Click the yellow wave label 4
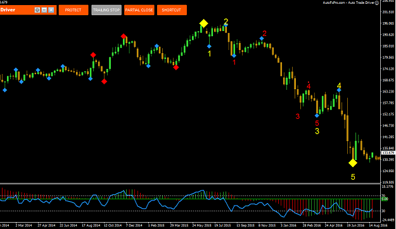Image resolution: width=396 pixels, height=229 pixels. [339, 85]
